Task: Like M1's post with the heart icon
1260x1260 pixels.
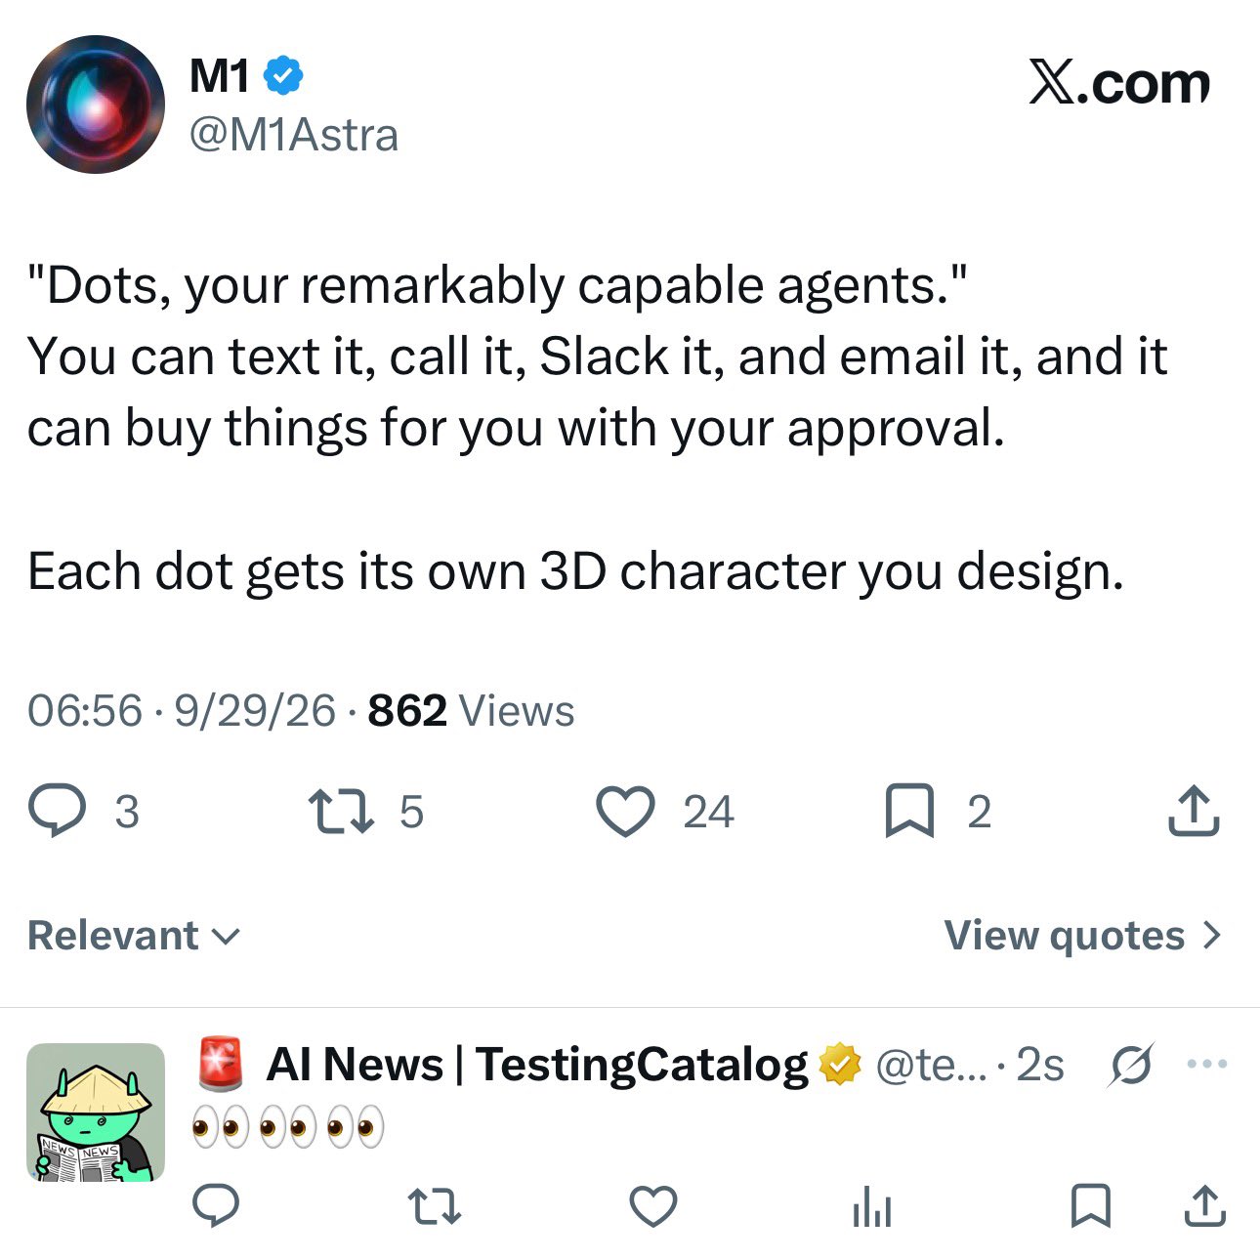Action: coord(625,812)
